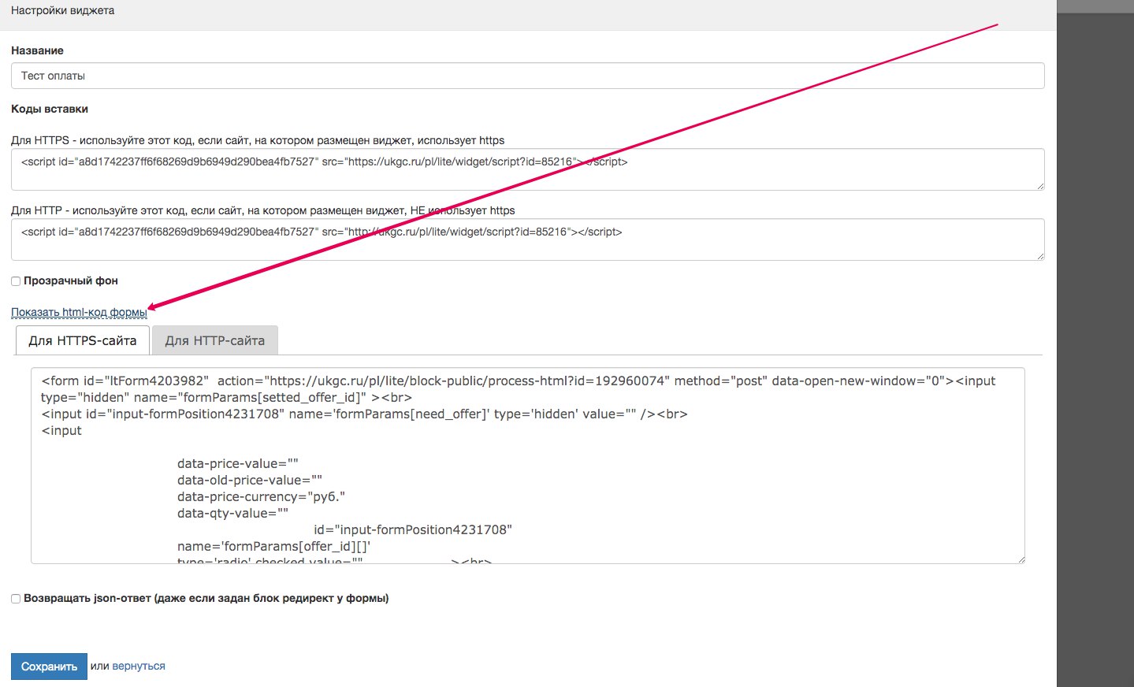Grab the resize handle of form code box
Screen dimensions: 1134x687
pos(1021,559)
